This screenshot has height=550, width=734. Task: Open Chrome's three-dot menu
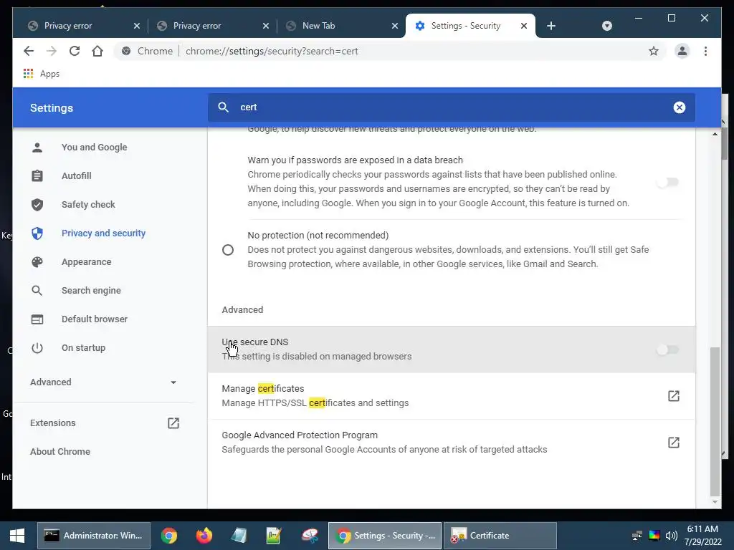(x=705, y=51)
